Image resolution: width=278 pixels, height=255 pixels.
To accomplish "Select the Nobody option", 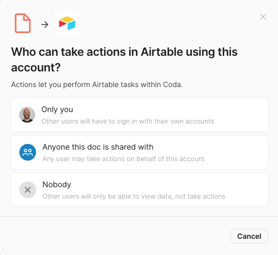I will click(x=140, y=190).
